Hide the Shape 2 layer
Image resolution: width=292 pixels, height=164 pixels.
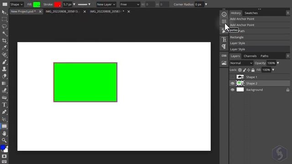click(x=232, y=83)
